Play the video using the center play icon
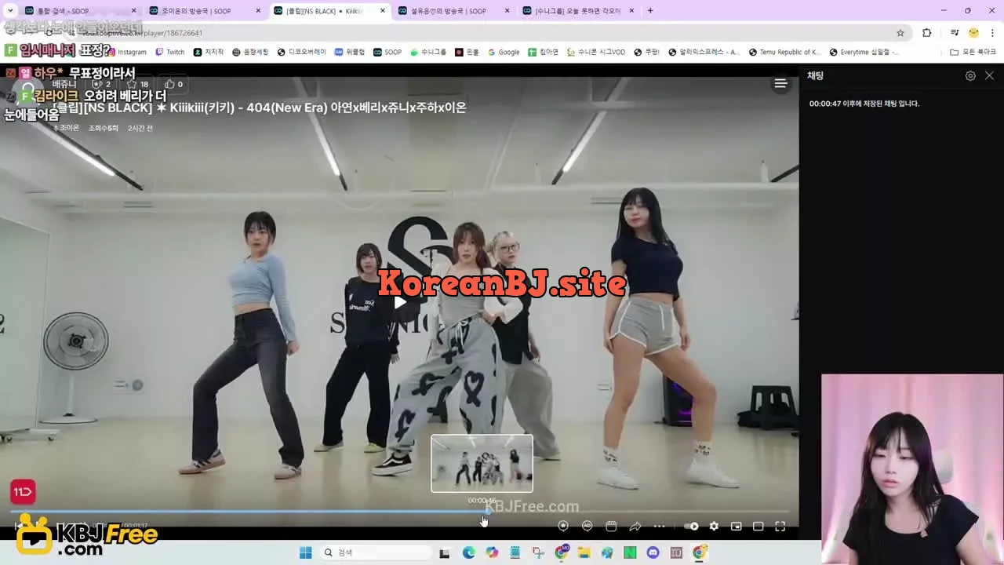 pyautogui.click(x=400, y=302)
